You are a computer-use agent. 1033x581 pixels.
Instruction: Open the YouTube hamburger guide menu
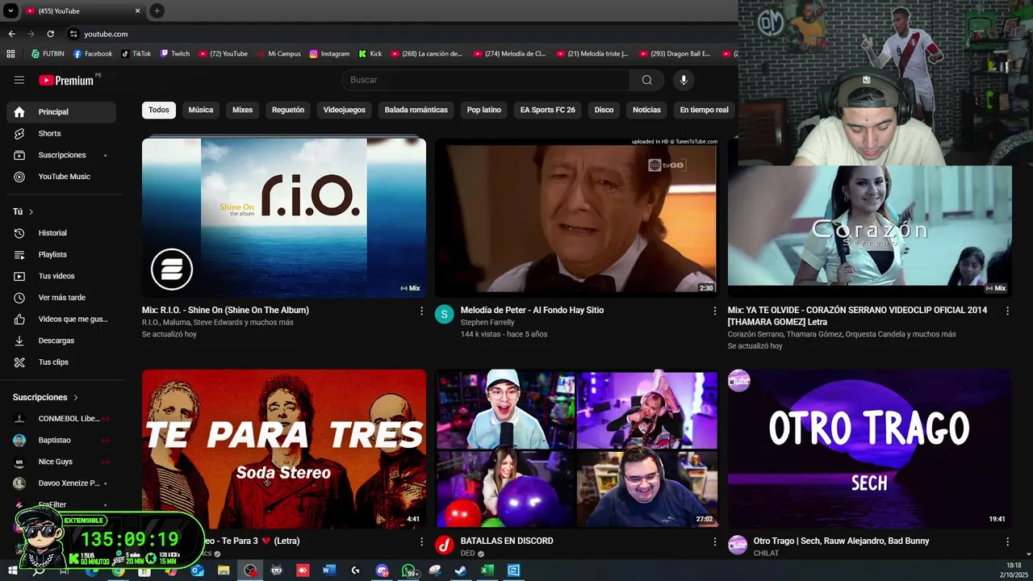[19, 80]
